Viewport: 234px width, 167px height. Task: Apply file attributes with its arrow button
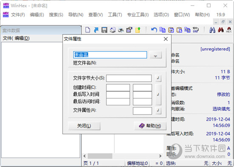point(158,110)
